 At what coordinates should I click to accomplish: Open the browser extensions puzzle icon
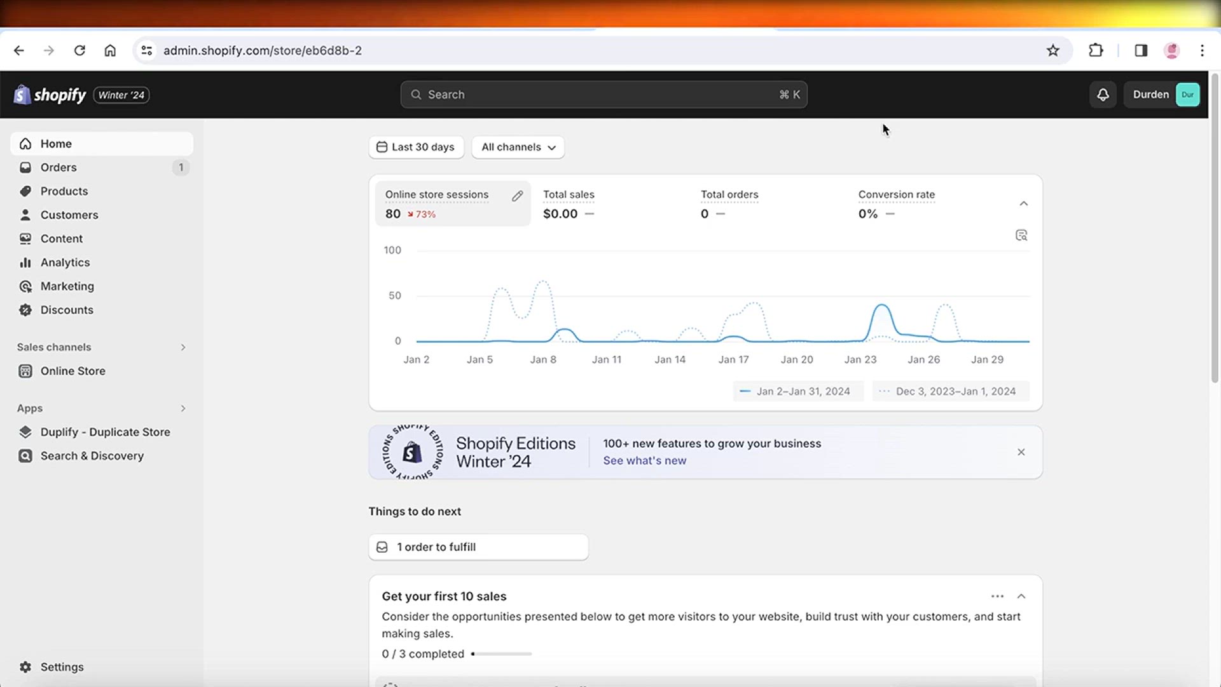click(x=1096, y=50)
